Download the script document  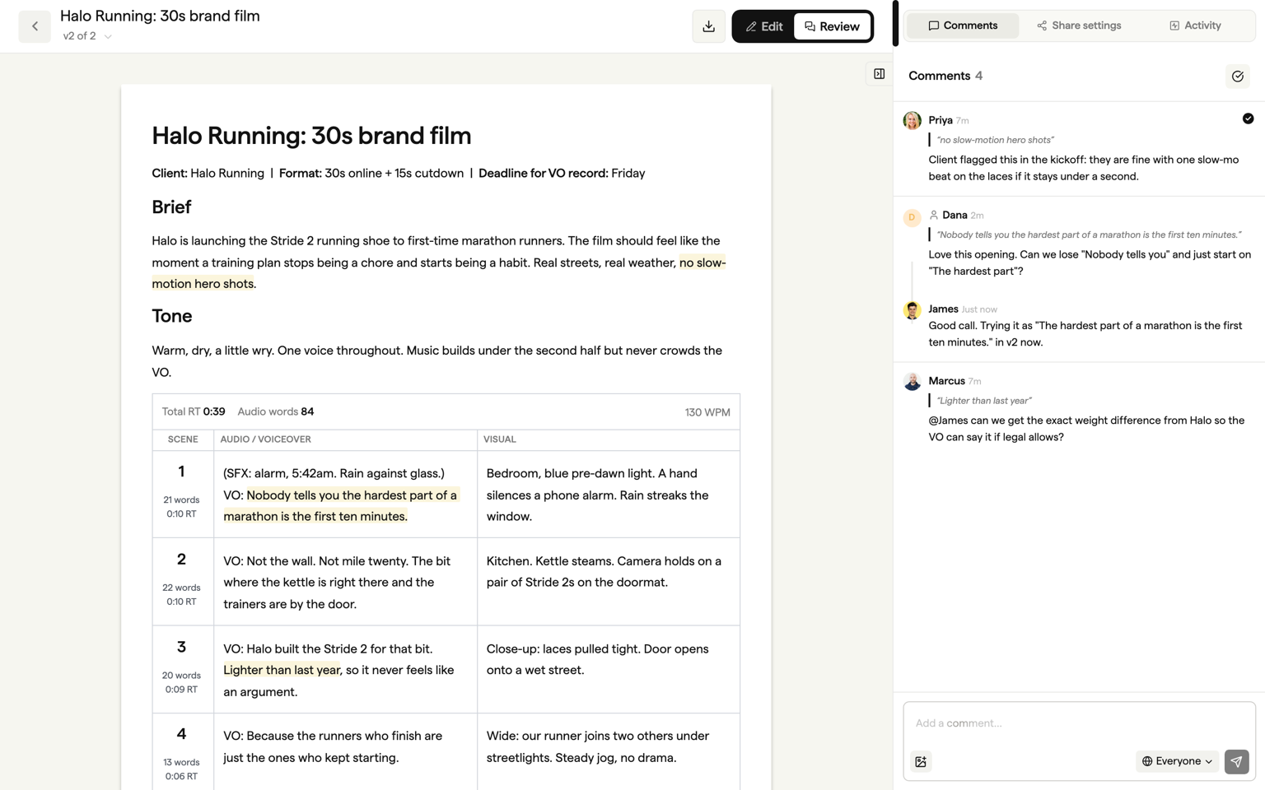coord(708,26)
